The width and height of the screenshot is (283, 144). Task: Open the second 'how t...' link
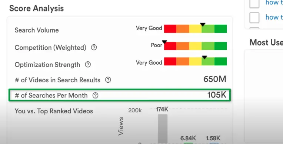[x=274, y=17]
